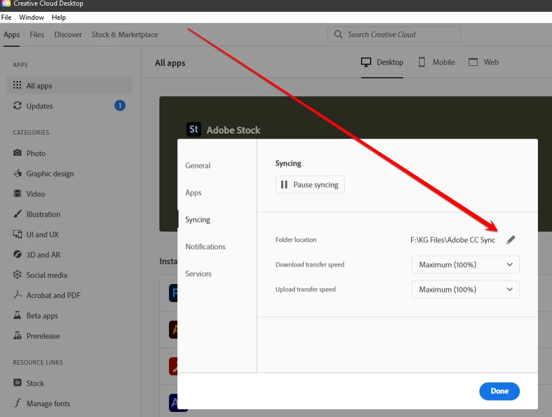Switch to the Mobile platform tab

tap(437, 63)
